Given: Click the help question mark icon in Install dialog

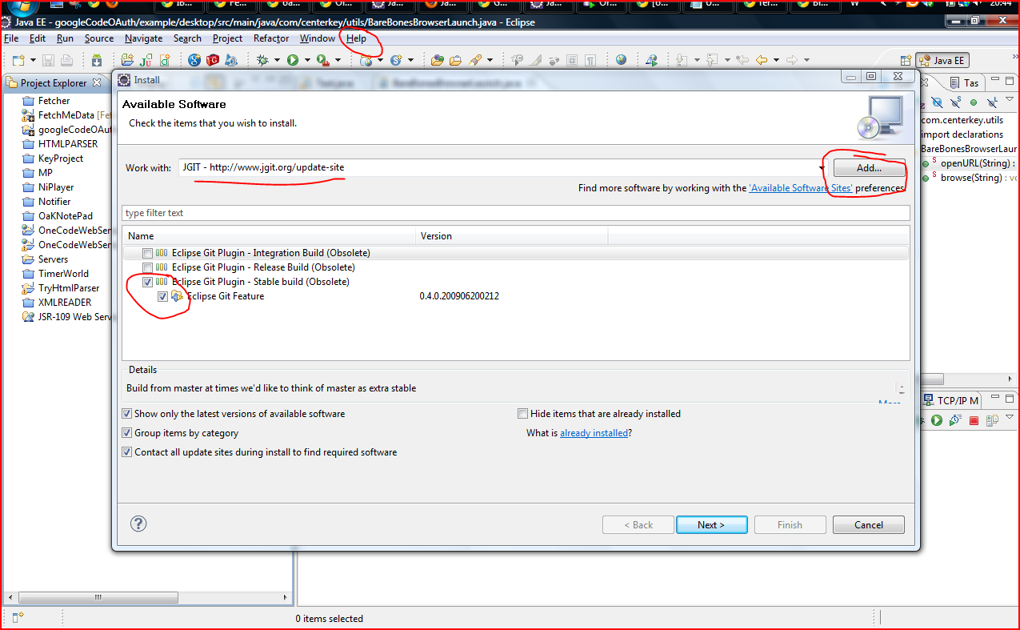Looking at the screenshot, I should tap(138, 524).
